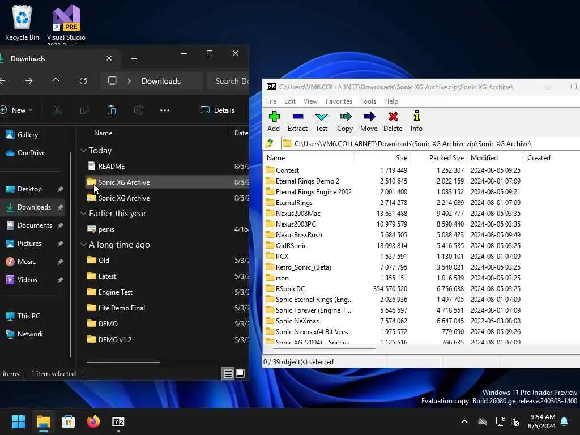This screenshot has height=435, width=580.
Task: Toggle the Details pane in File Explorer
Action: (217, 110)
